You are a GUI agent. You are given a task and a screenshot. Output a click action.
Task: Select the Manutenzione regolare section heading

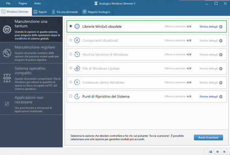(x=35, y=47)
